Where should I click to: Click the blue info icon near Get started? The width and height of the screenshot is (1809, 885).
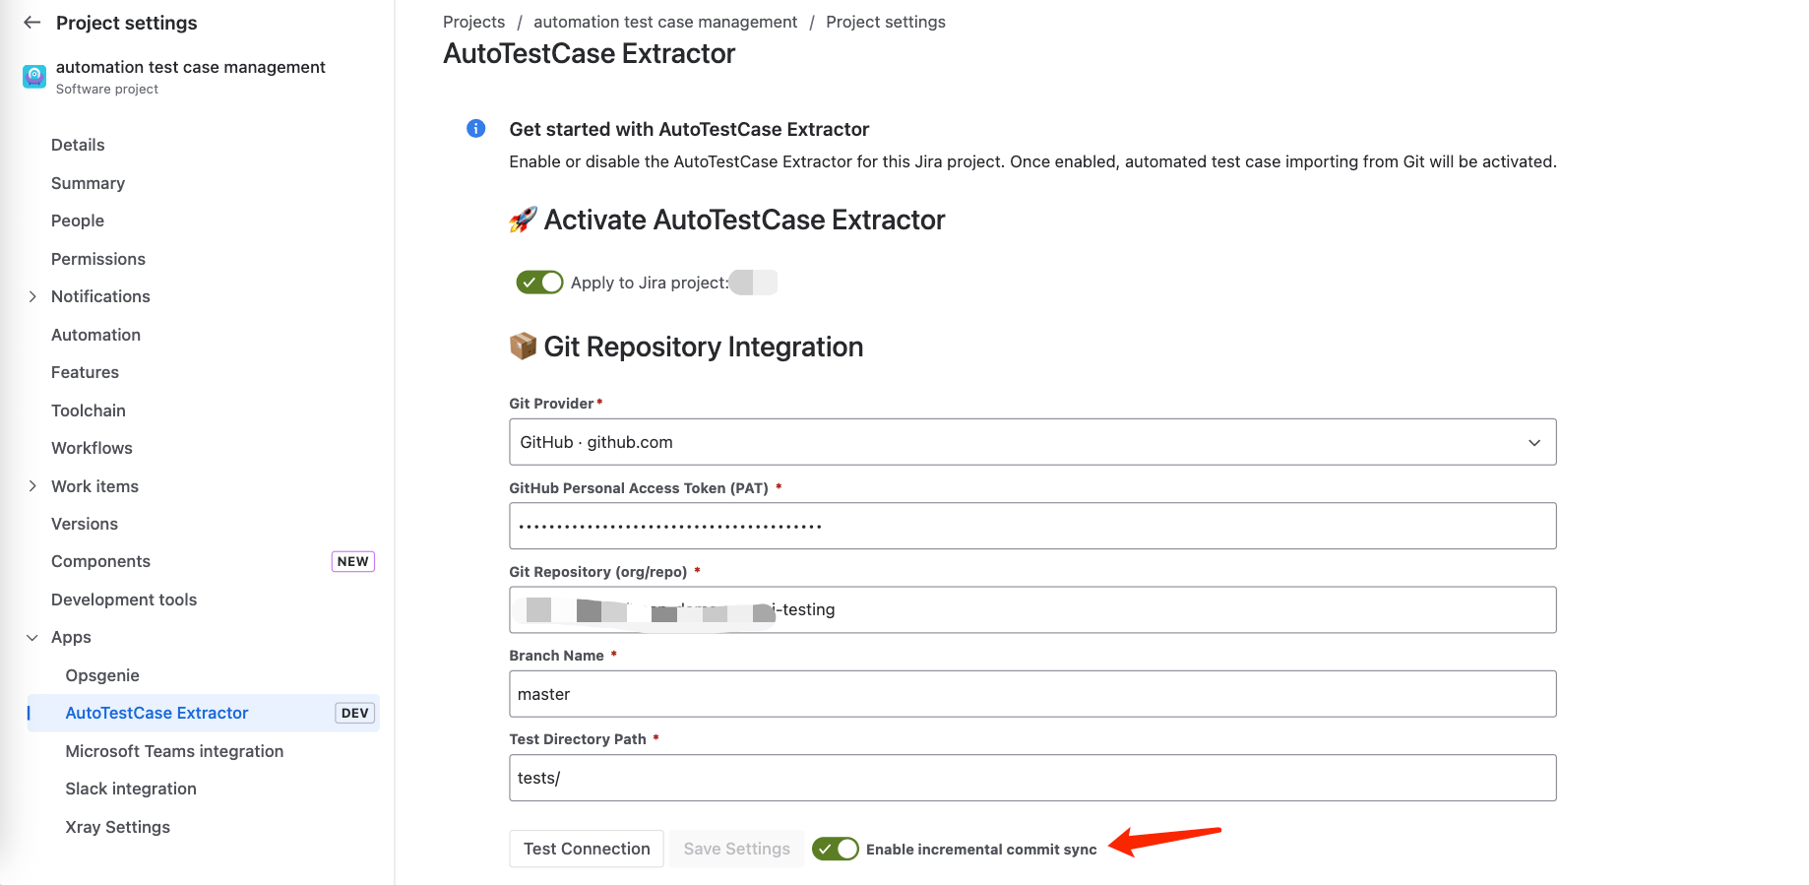[x=475, y=128]
